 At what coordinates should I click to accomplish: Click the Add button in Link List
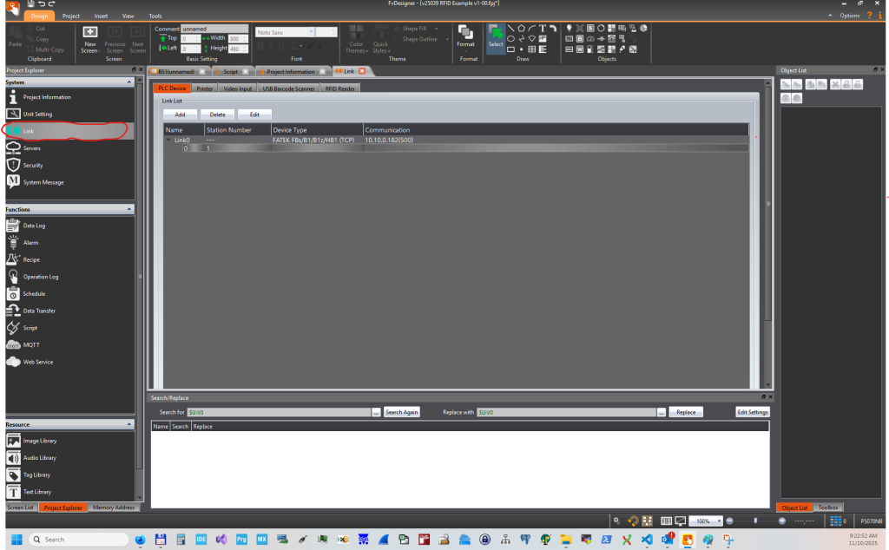coord(180,115)
